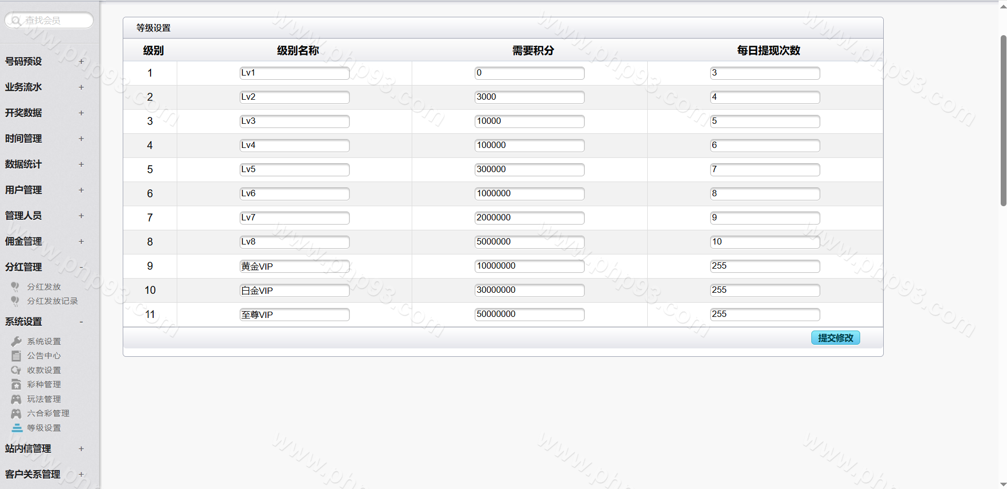
Task: Open the 开奖数据 menu
Action: [24, 113]
